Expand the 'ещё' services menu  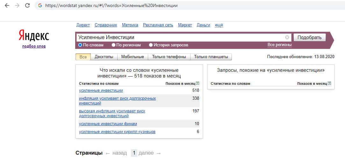point(219,25)
